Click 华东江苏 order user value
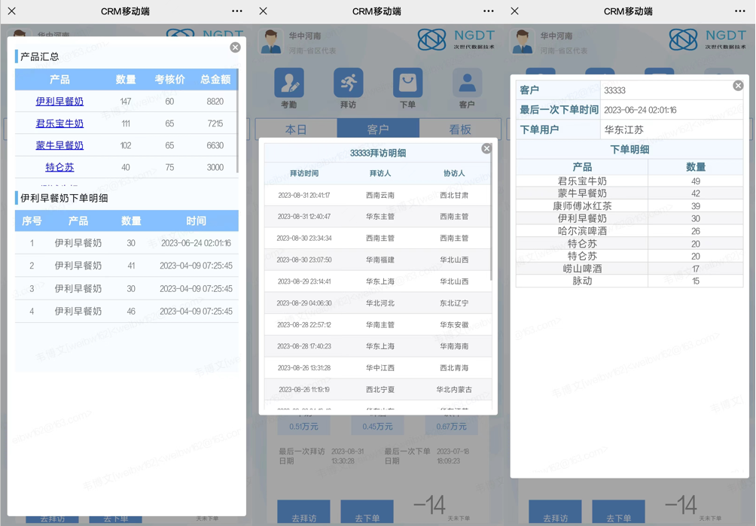Screen dimensions: 756x526 point(624,129)
